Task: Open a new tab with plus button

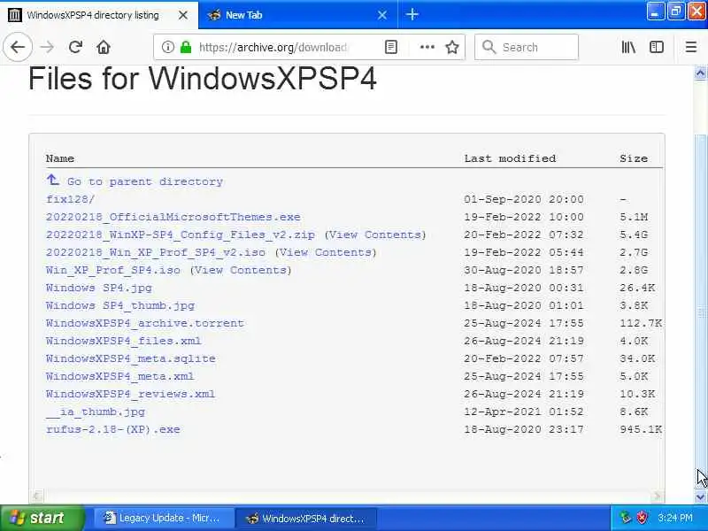Action: (412, 14)
